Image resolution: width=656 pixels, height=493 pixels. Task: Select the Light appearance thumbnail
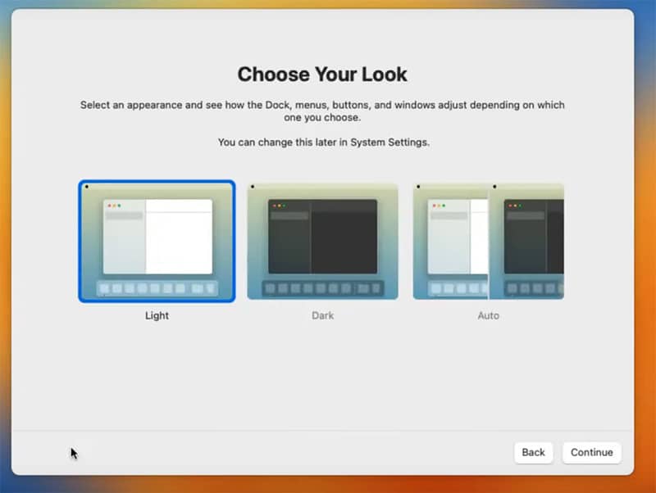point(157,241)
